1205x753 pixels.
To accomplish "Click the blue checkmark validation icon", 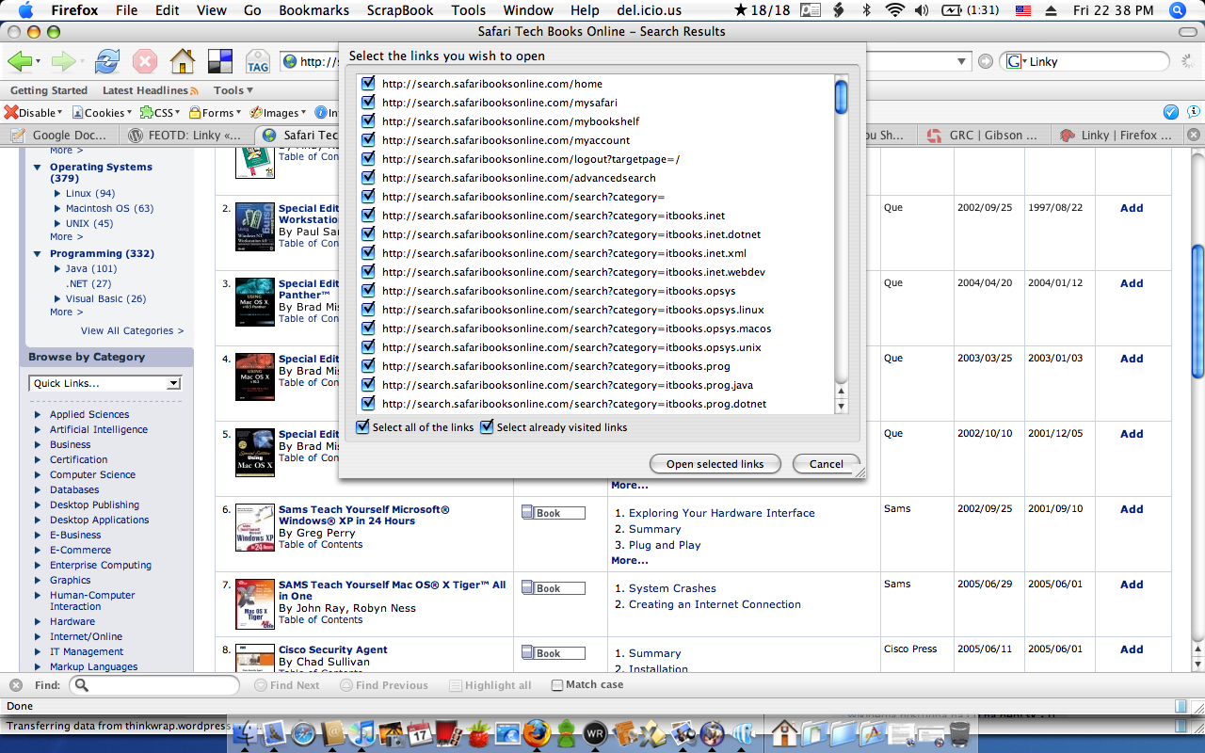I will coord(1171,112).
